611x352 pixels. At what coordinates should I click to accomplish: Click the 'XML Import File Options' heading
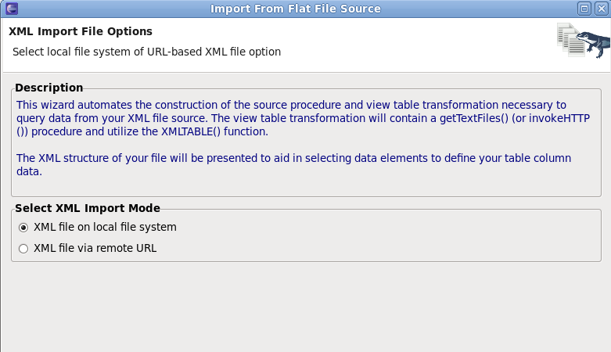[x=80, y=32]
